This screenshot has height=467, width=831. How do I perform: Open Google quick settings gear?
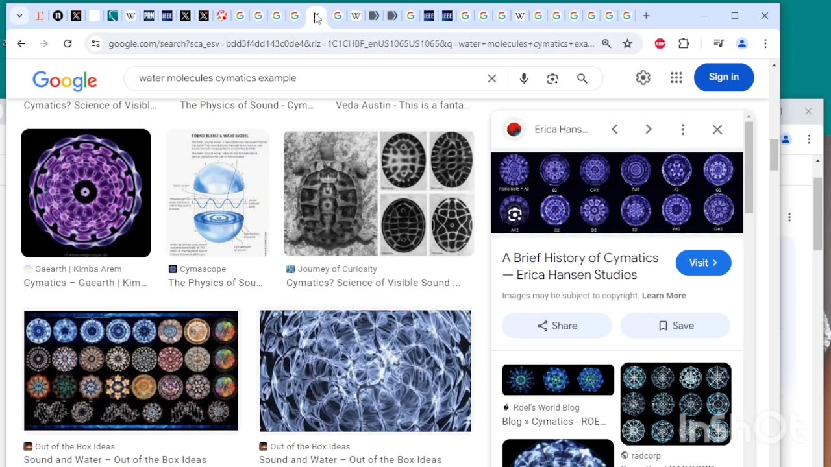pos(643,78)
